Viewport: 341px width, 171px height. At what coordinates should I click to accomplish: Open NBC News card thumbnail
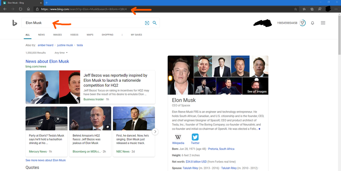(x=134, y=118)
